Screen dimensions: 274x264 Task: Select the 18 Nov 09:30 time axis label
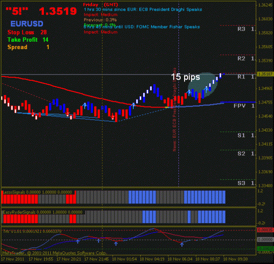[x=235, y=259]
